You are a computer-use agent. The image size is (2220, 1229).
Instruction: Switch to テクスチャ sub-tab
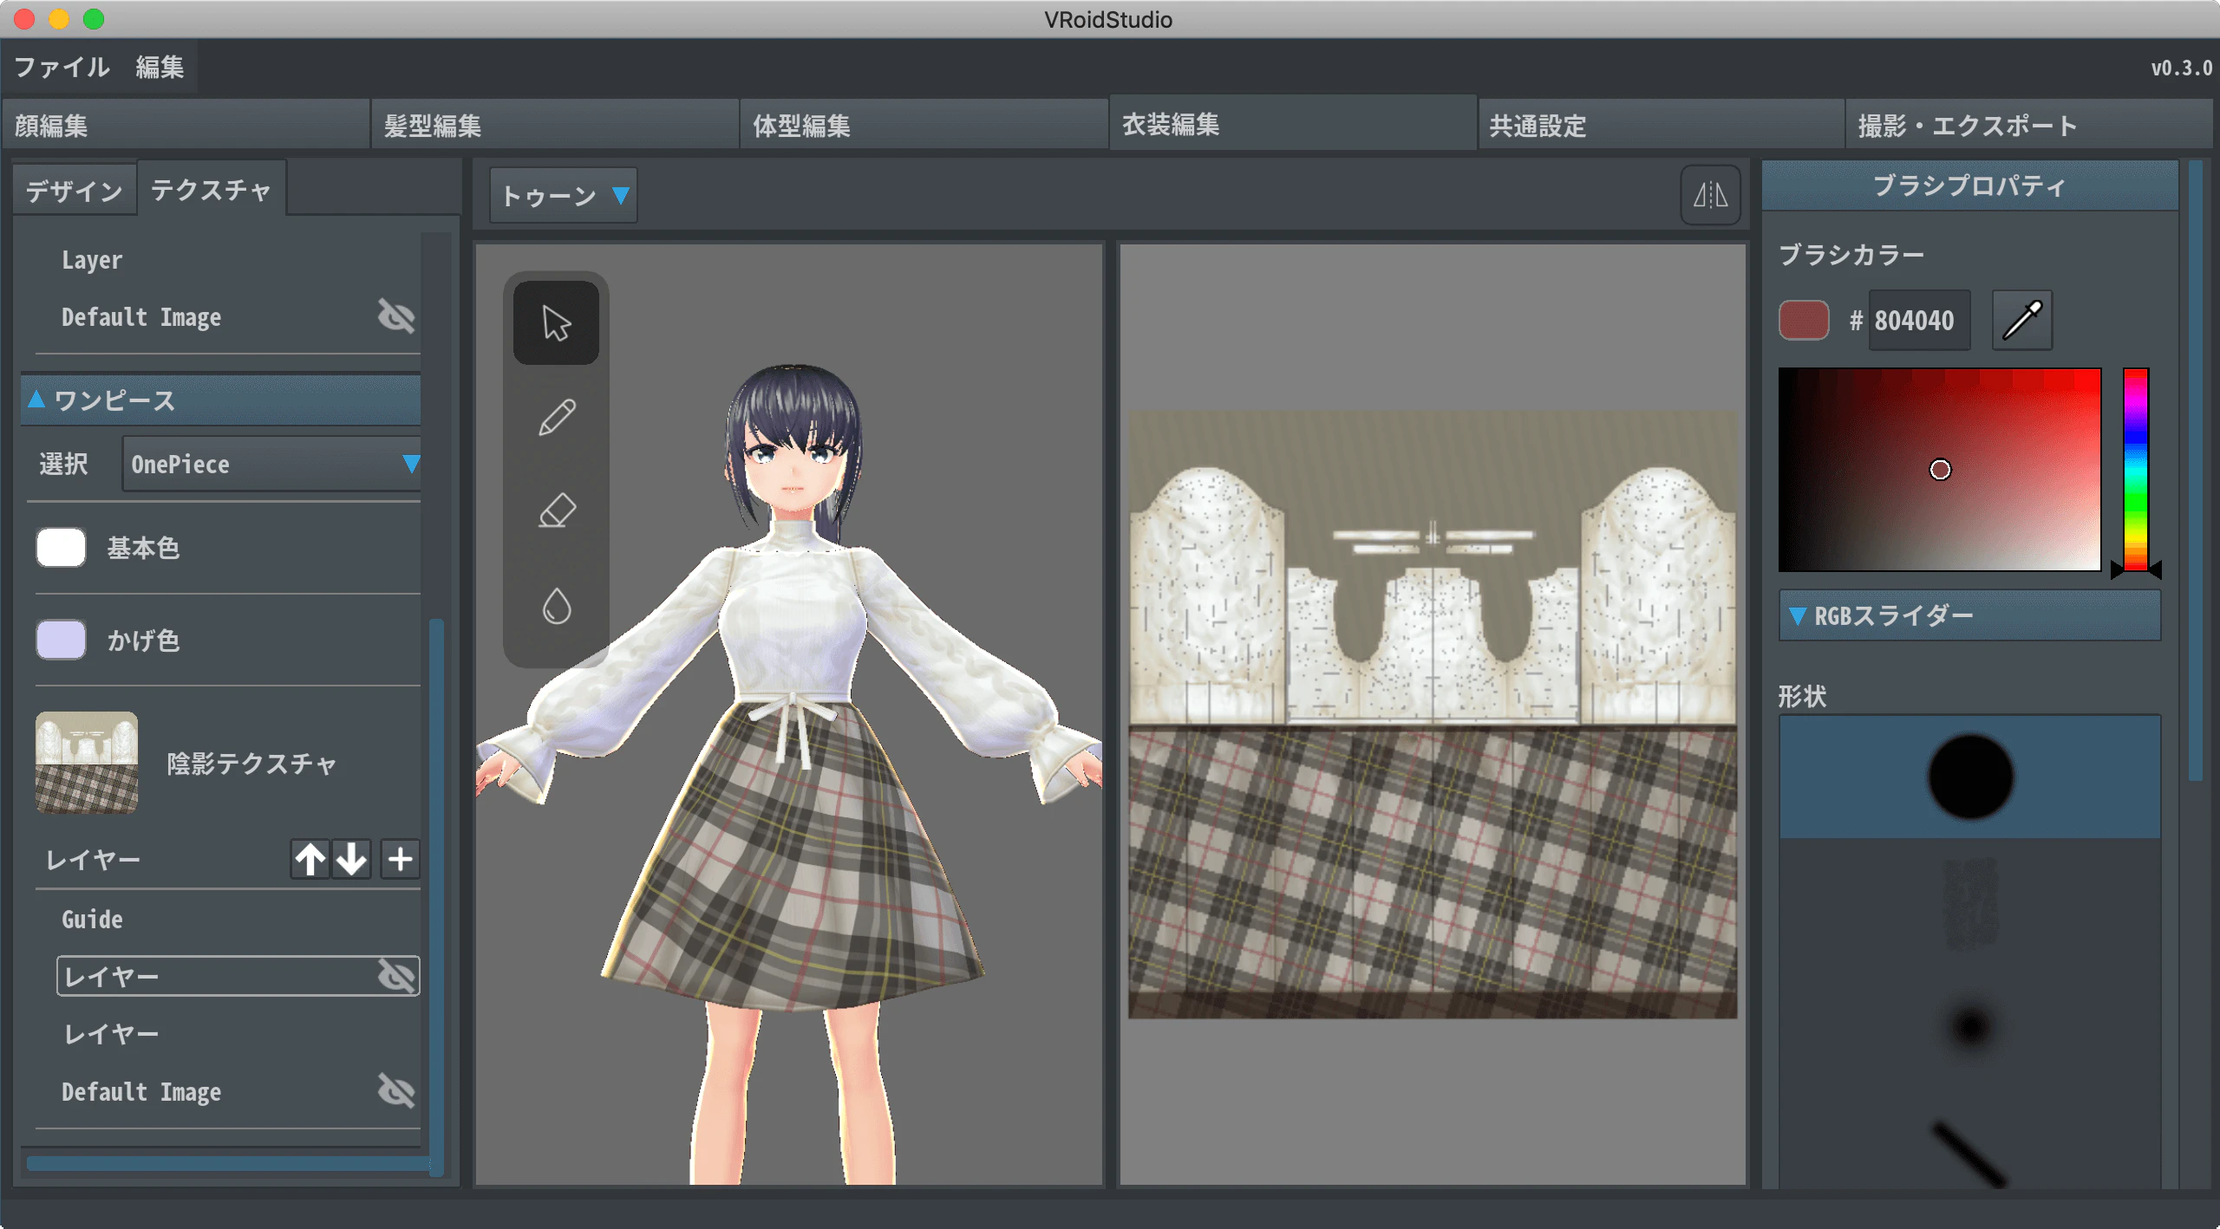pyautogui.click(x=212, y=189)
